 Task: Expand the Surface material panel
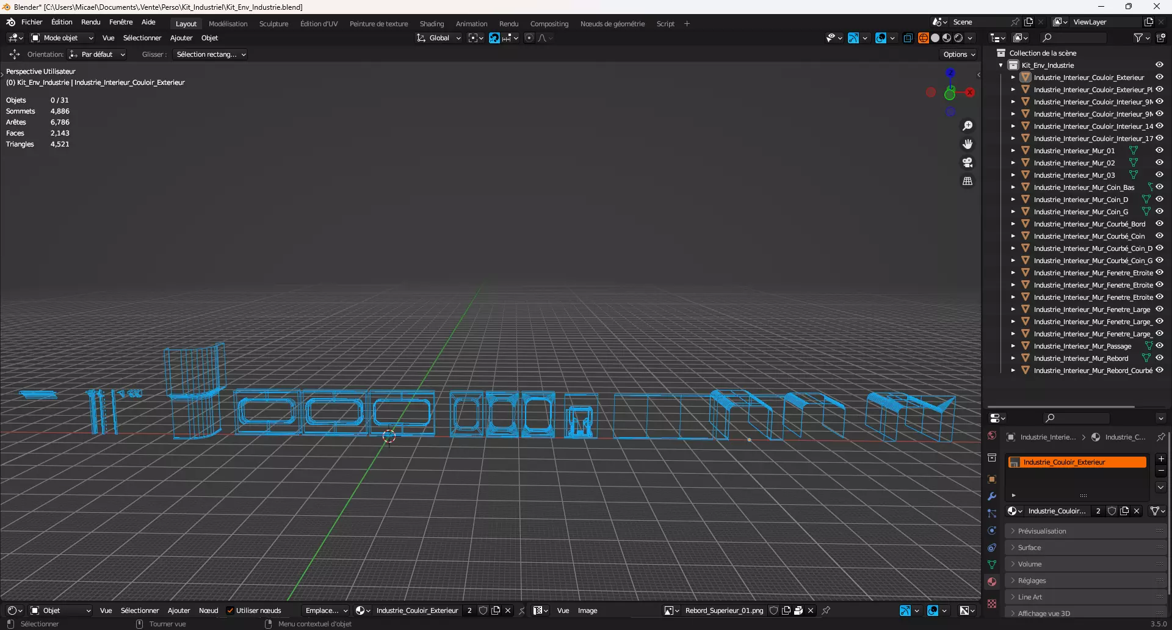pyautogui.click(x=1087, y=548)
